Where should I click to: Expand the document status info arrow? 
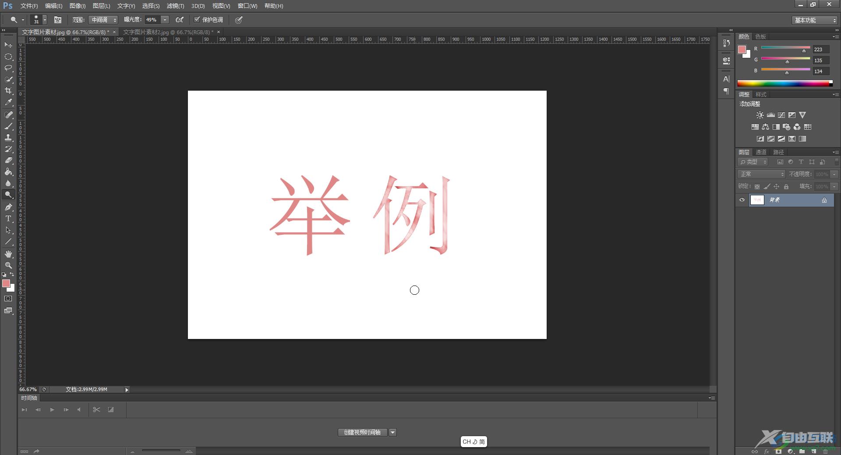coord(127,390)
